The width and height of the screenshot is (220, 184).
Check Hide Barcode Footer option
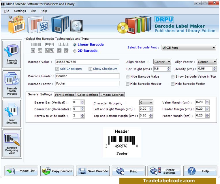click(173, 84)
